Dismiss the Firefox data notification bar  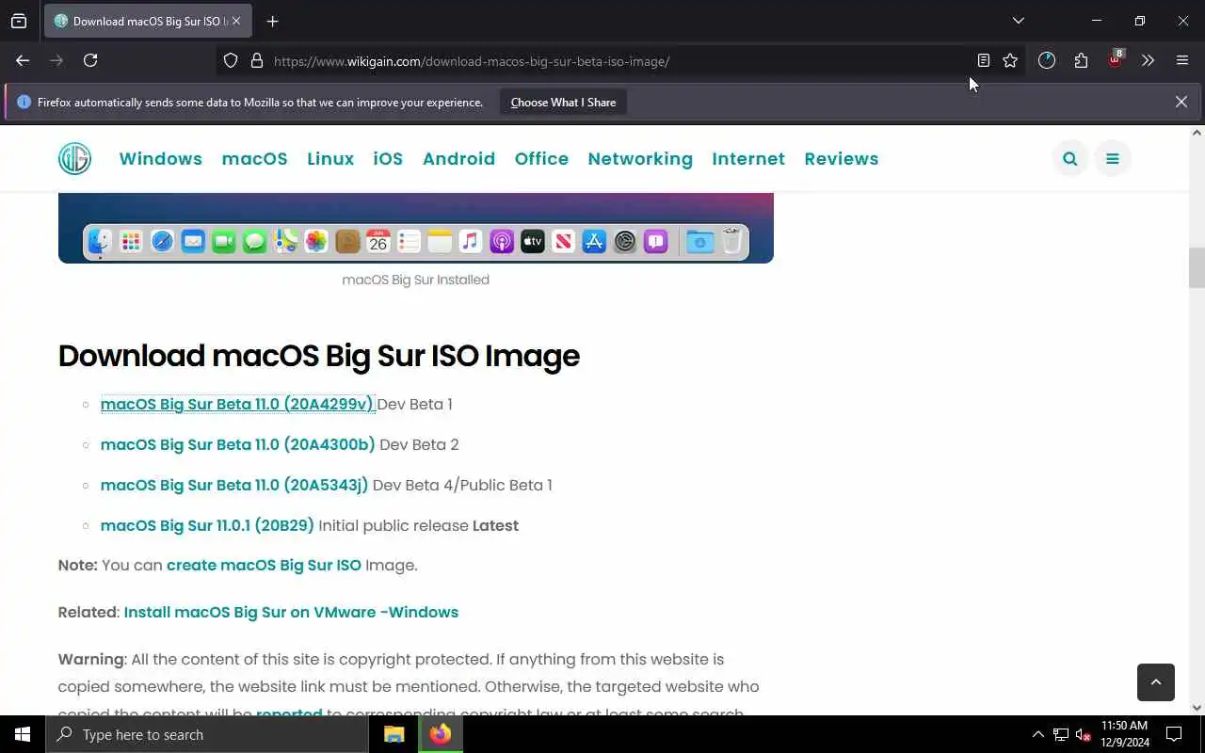[1181, 102]
